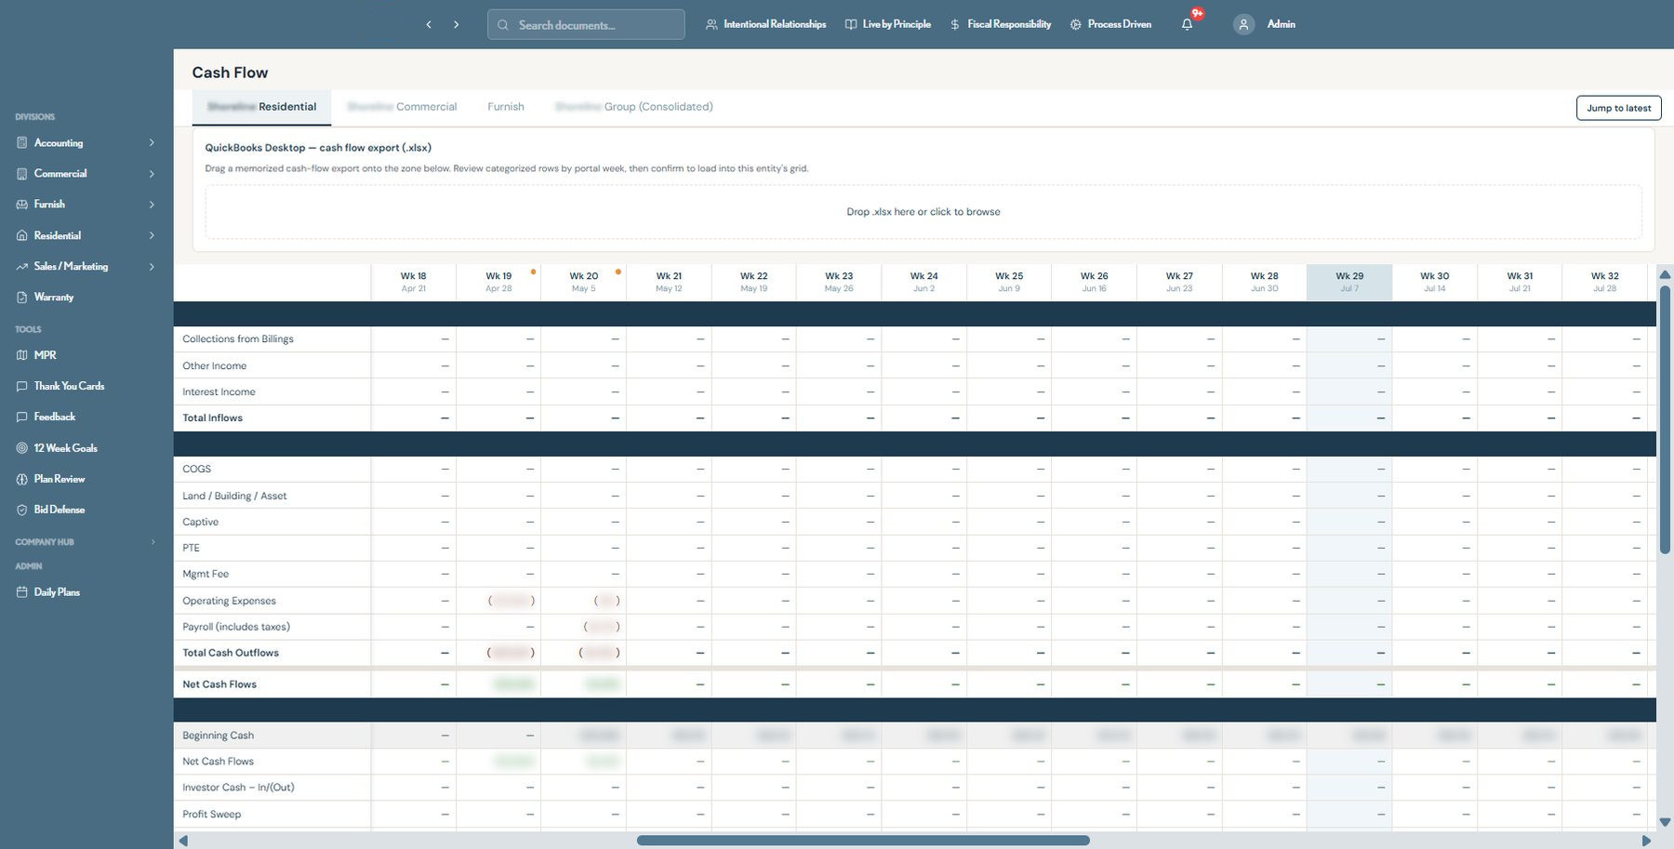Click the horizontal scrollbar right arrow

(x=1646, y=841)
